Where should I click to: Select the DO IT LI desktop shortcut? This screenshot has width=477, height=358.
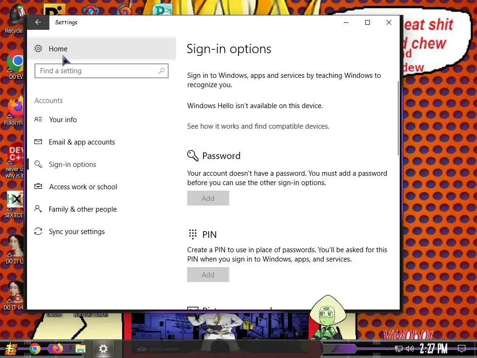pos(14,250)
